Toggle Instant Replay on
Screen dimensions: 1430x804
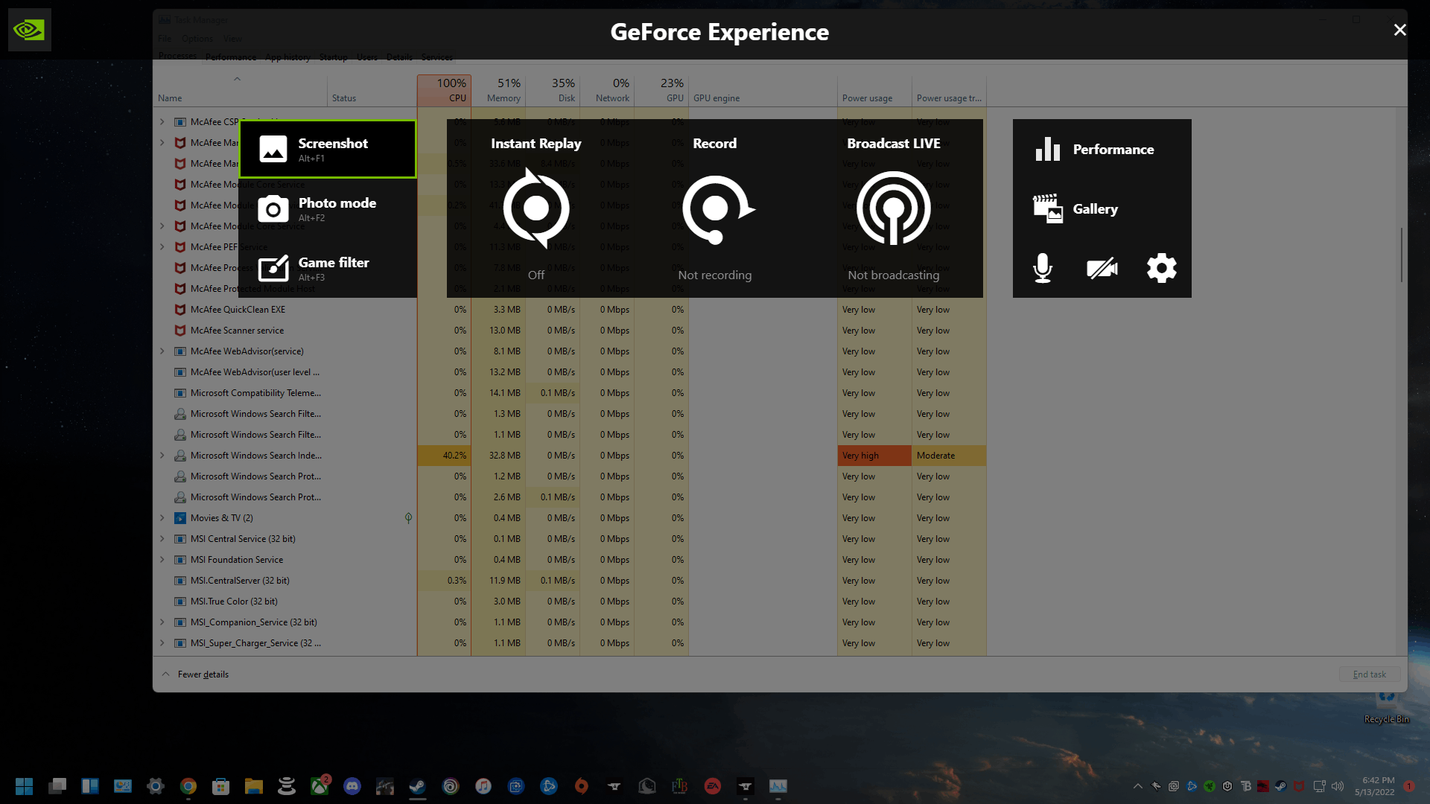(536, 207)
